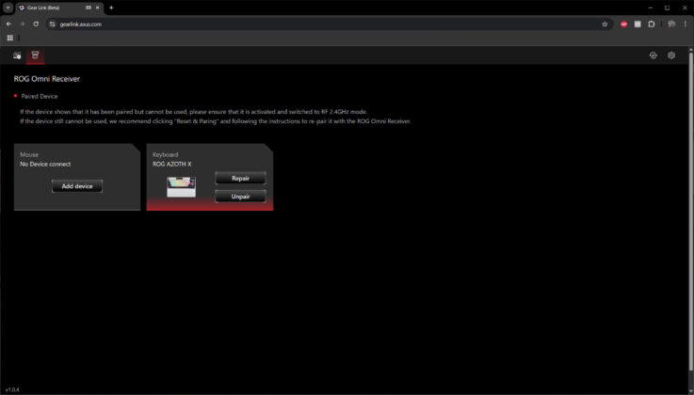694x395 pixels.
Task: Click the page vertical scrollbar
Action: pos(691,213)
